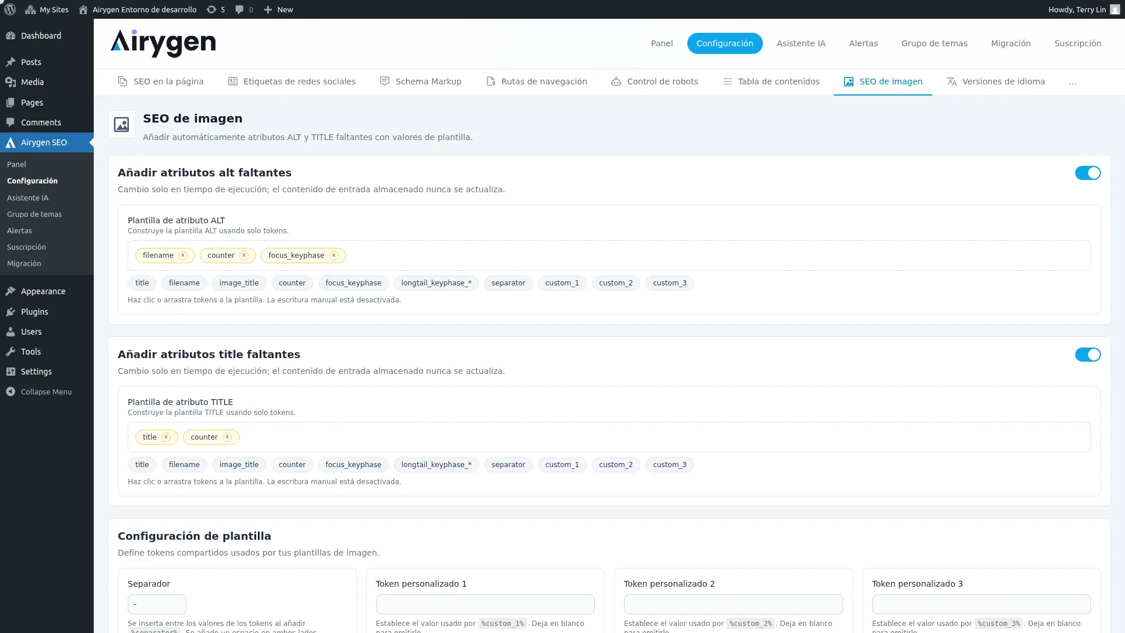Add separator token to ALT template
The width and height of the screenshot is (1125, 633).
pyautogui.click(x=509, y=283)
